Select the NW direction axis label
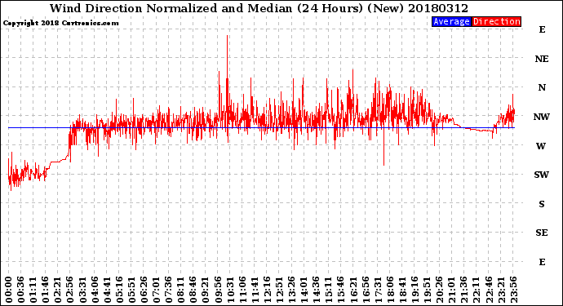 542,117
